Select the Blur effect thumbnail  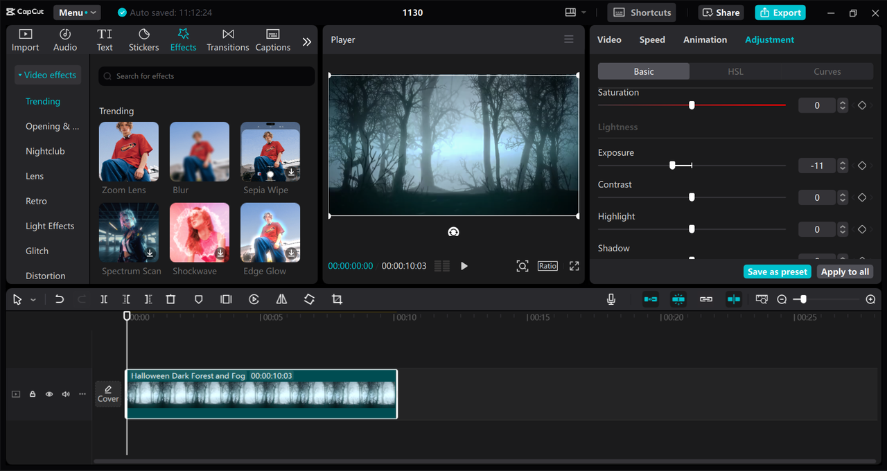[x=200, y=152]
